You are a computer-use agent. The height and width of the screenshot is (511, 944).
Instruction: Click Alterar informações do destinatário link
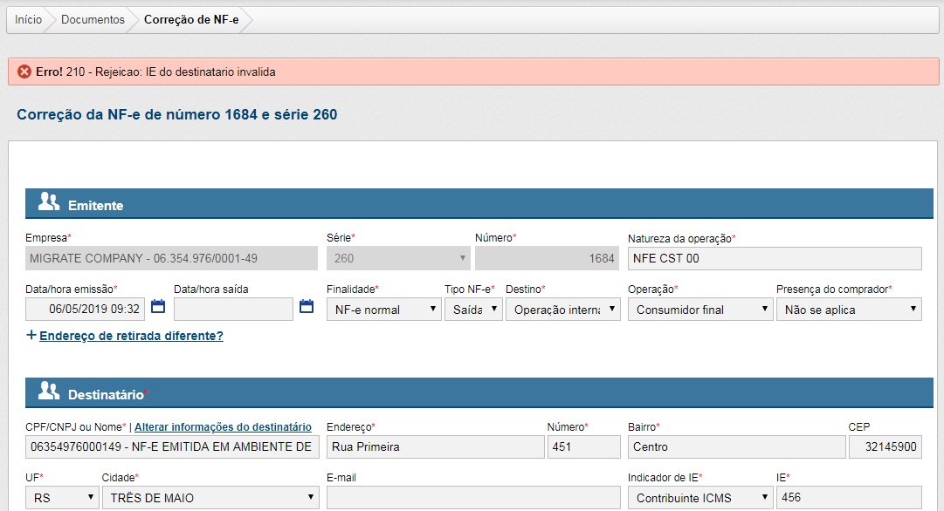(223, 427)
